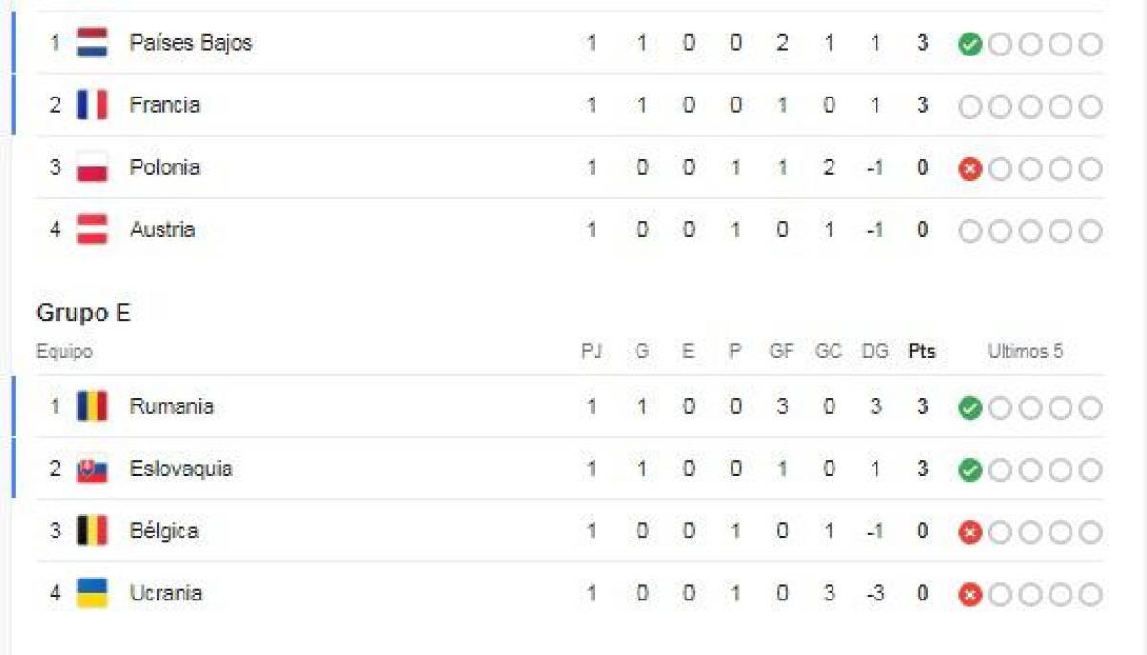
Task: Click the Francia flag icon
Action: (x=91, y=105)
